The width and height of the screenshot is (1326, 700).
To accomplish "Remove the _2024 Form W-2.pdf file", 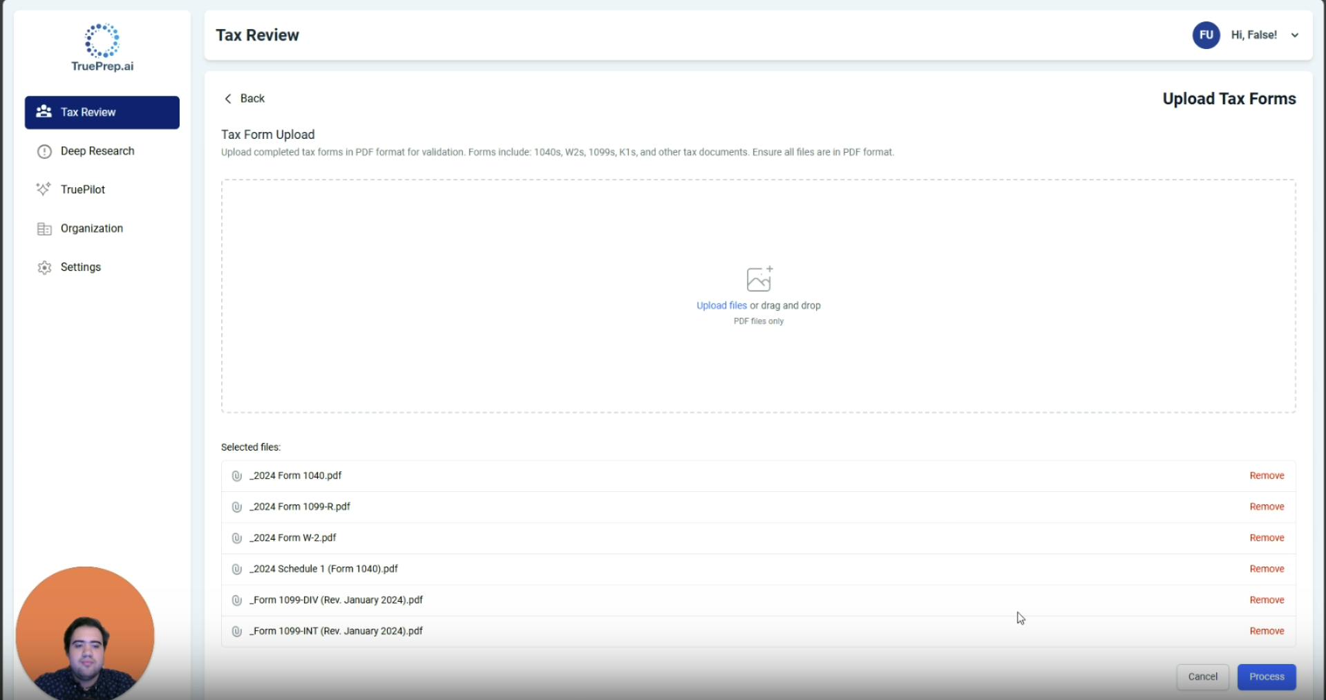I will 1267,538.
